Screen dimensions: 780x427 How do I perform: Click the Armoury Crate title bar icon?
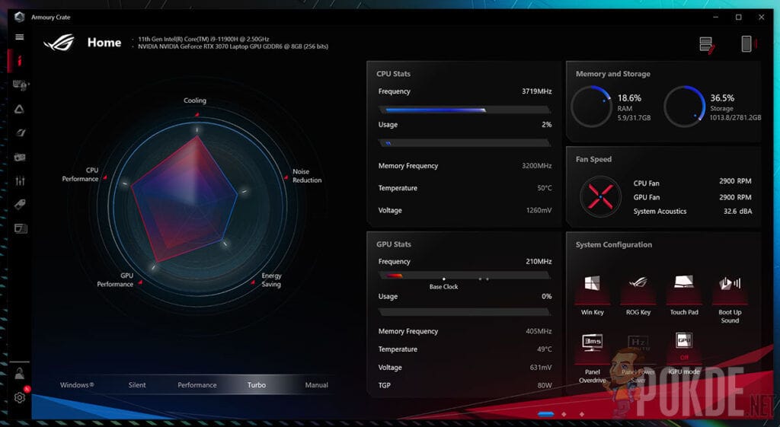click(x=19, y=17)
